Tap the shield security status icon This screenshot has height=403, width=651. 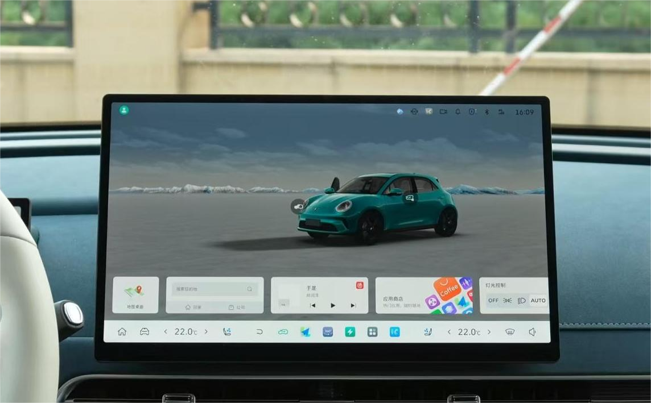(x=472, y=111)
